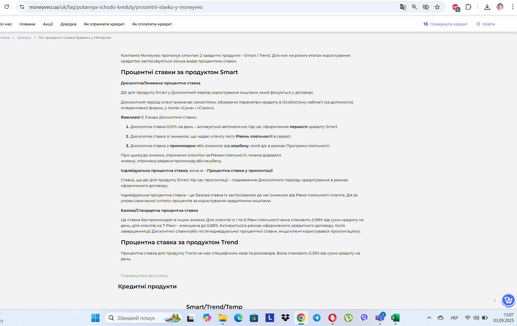Click the Повернути кредит link
This screenshot has height=326, width=517.
click(x=446, y=24)
